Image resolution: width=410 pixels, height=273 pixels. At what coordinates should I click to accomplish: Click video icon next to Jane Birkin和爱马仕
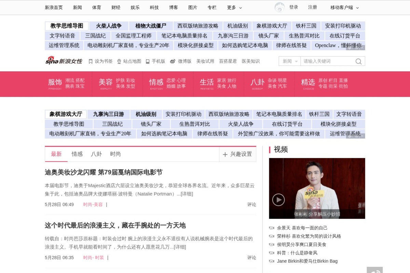(272, 261)
